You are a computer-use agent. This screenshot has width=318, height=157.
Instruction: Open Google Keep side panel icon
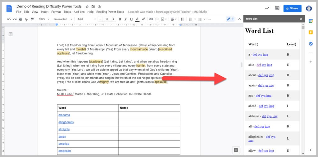tap(311, 32)
